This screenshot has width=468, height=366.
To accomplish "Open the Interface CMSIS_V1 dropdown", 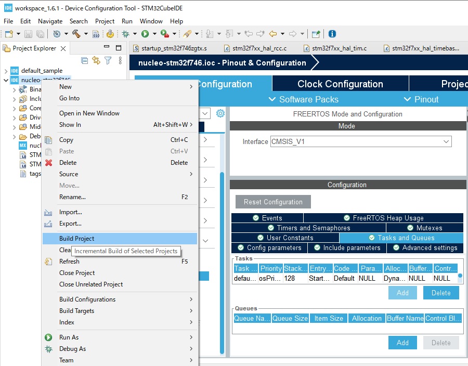I will (x=360, y=141).
